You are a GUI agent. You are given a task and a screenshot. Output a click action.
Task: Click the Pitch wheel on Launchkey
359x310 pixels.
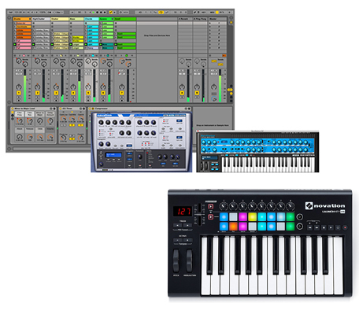click(x=176, y=260)
